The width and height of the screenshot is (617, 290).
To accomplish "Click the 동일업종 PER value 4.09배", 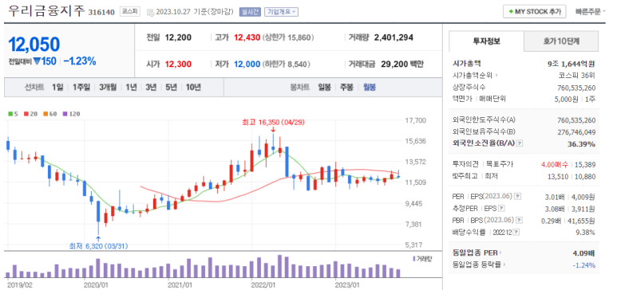I will [584, 253].
